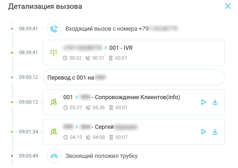Image resolution: width=238 pixels, height=168 pixels.
Task: Click the 05:36 talk time icon
Action: (x=88, y=108)
